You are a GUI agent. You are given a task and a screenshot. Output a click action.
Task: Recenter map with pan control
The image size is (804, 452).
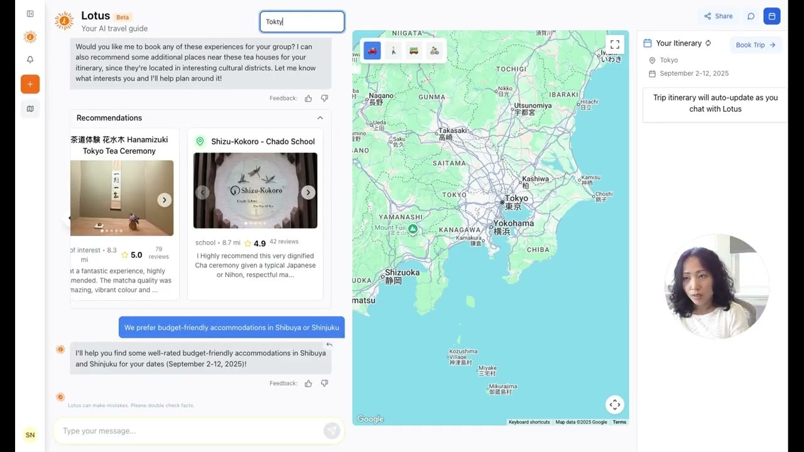tap(615, 405)
